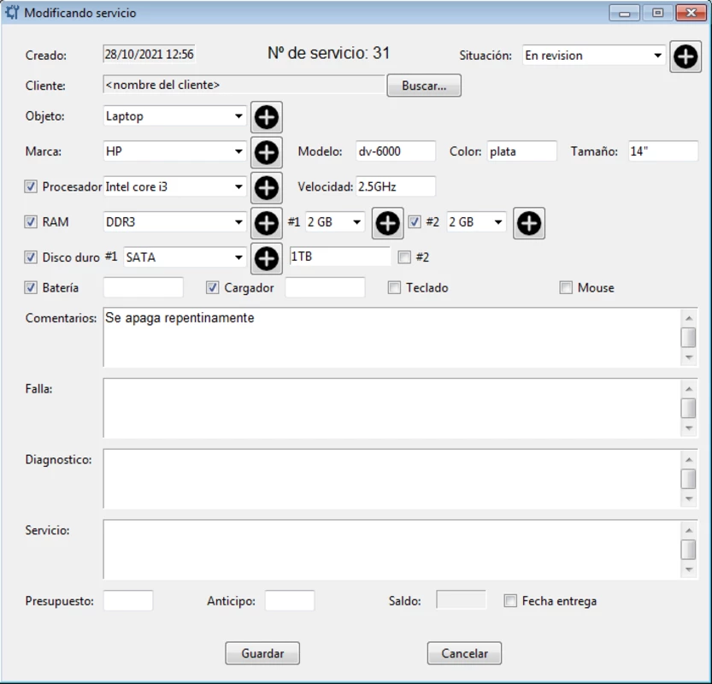Click the Buscar... button

[x=424, y=85]
